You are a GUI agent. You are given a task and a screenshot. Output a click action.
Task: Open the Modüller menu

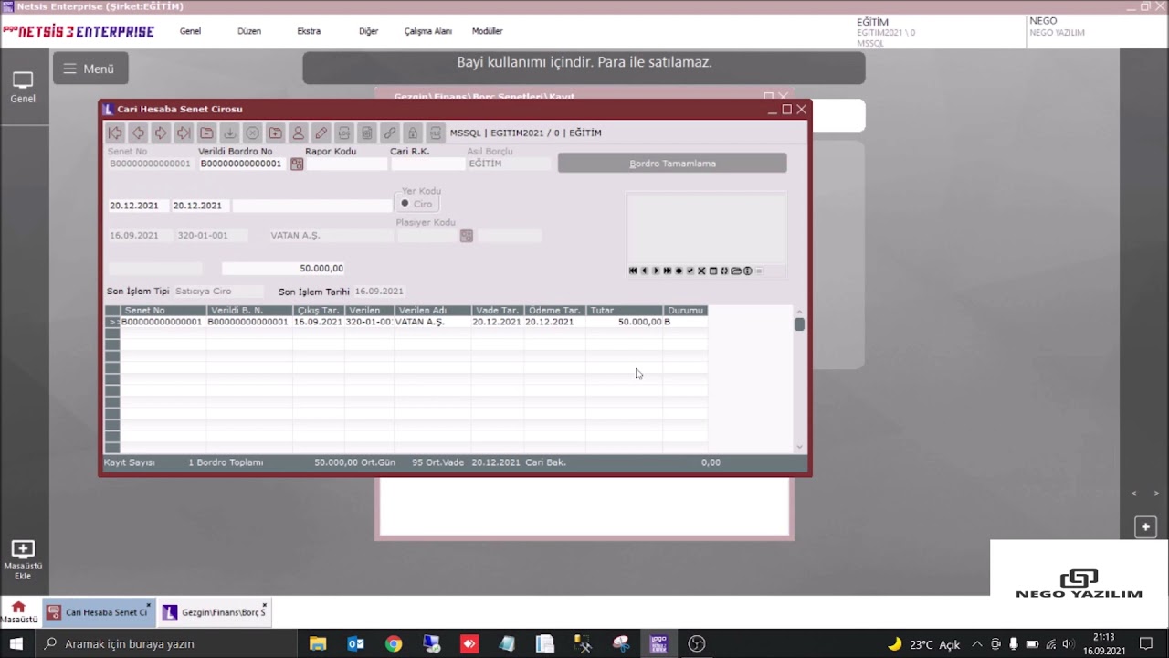tap(487, 31)
